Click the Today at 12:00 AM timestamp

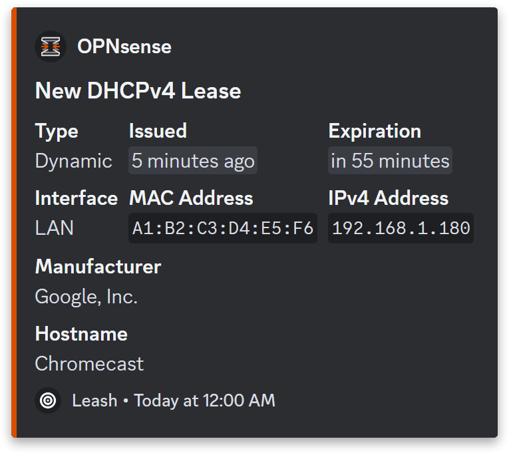(x=204, y=400)
